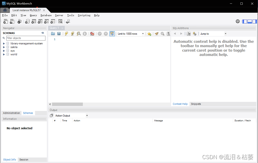The height and width of the screenshot is (163, 258).
Task: Open Server menu
Action: pos(59,15)
